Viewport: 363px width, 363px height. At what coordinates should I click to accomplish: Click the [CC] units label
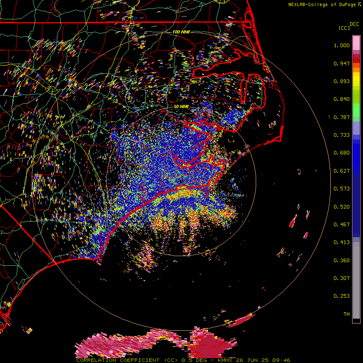coord(344,28)
